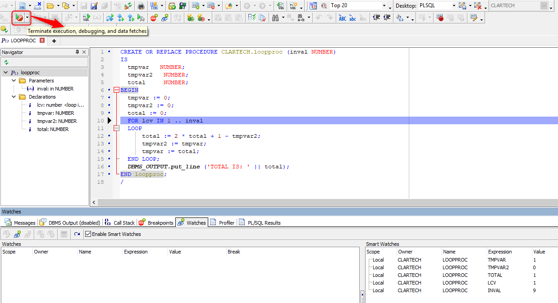The width and height of the screenshot is (558, 303).
Task: Click the Execute PL/SQL with debugger icon
Action: pos(86,18)
